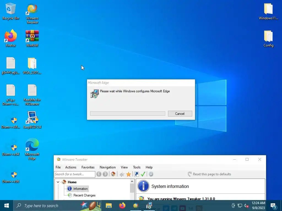Click the green checkmark toolbar icon
The image size is (282, 211).
pyautogui.click(x=143, y=174)
